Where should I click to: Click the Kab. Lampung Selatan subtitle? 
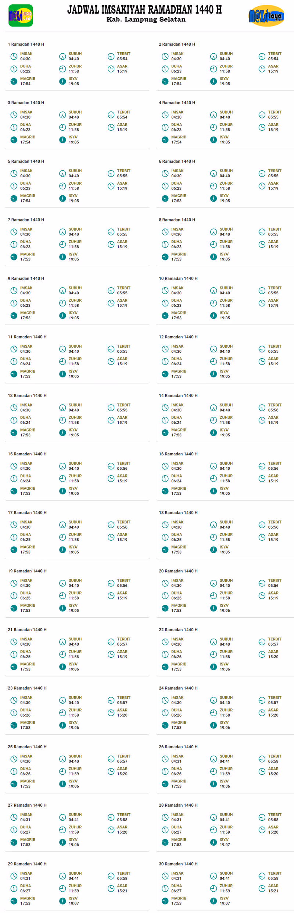coord(146,19)
